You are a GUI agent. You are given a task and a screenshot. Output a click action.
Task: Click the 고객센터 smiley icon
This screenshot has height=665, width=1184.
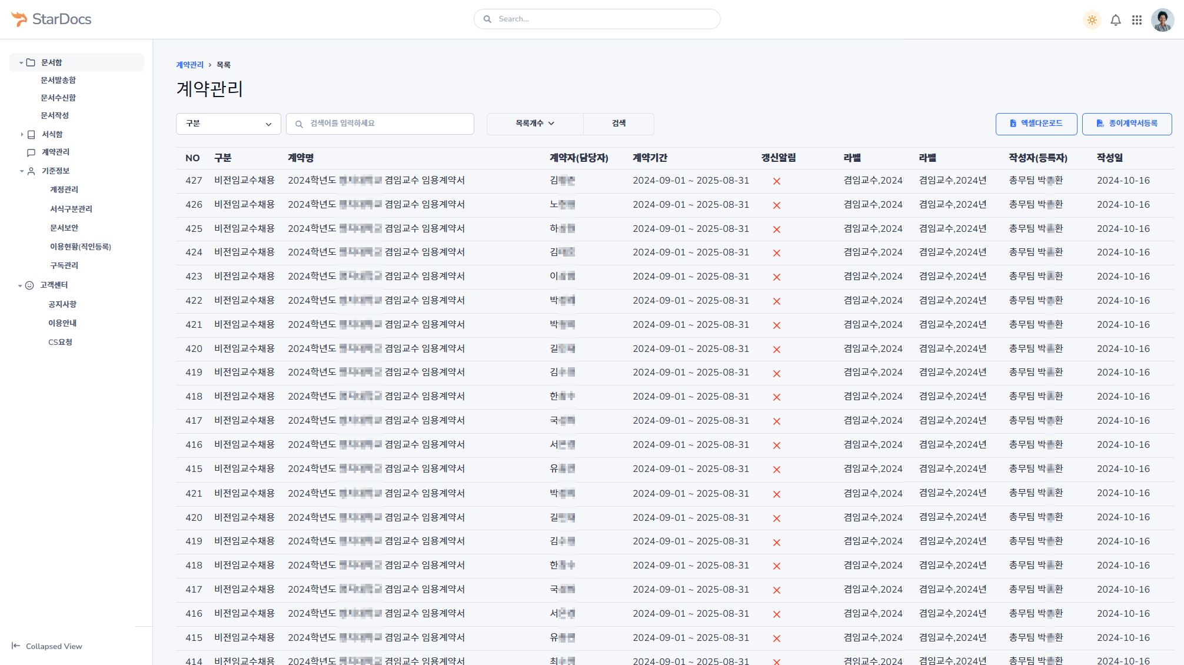29,285
